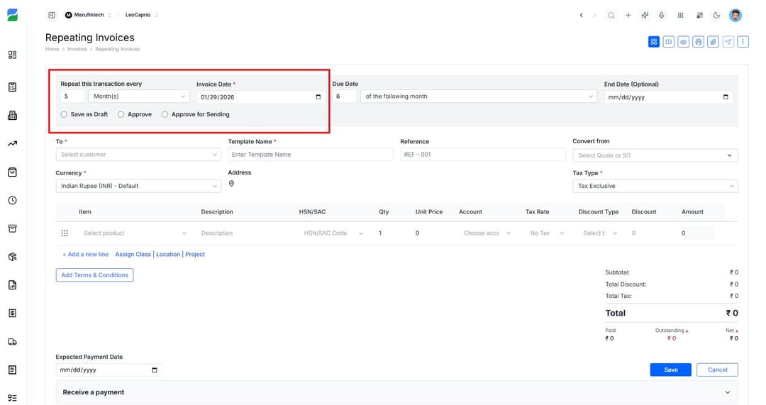Open the Month(s) repeat interval dropdown

click(x=138, y=96)
